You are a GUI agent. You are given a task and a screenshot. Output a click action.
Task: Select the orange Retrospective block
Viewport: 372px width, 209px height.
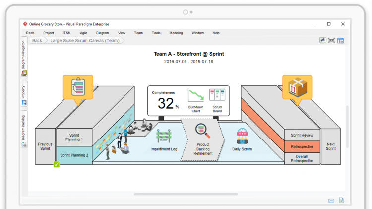[302, 147]
